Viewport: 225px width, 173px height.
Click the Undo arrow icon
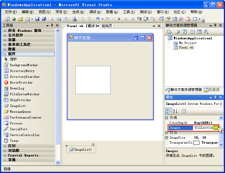[x=98, y=19]
